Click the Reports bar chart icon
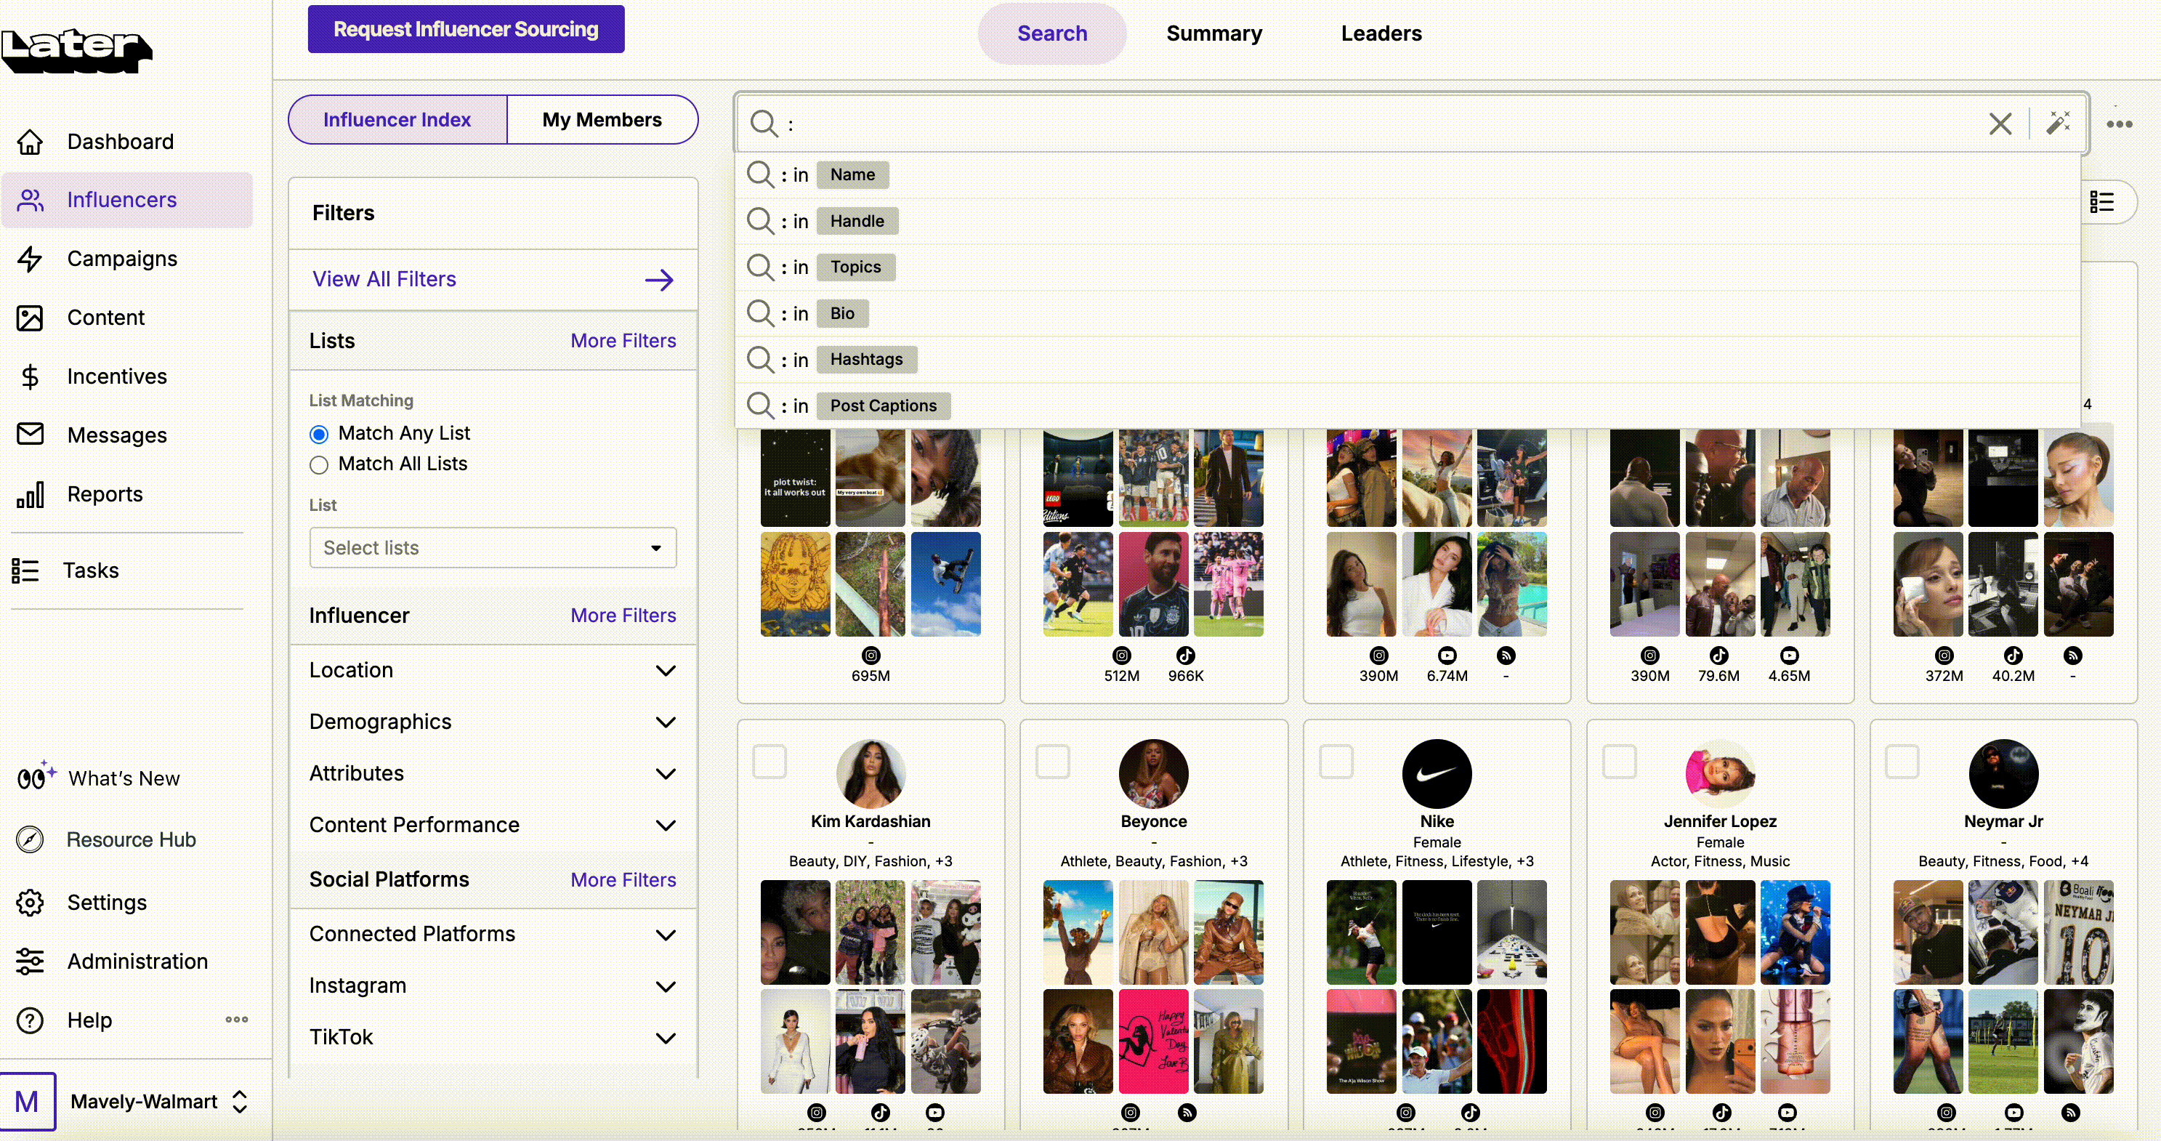 (31, 494)
